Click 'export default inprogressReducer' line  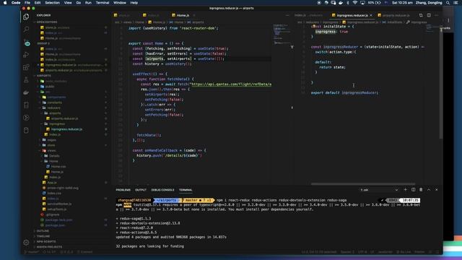tap(344, 92)
